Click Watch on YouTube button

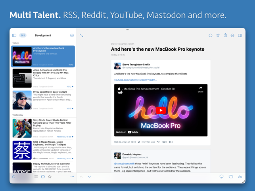(x=127, y=132)
